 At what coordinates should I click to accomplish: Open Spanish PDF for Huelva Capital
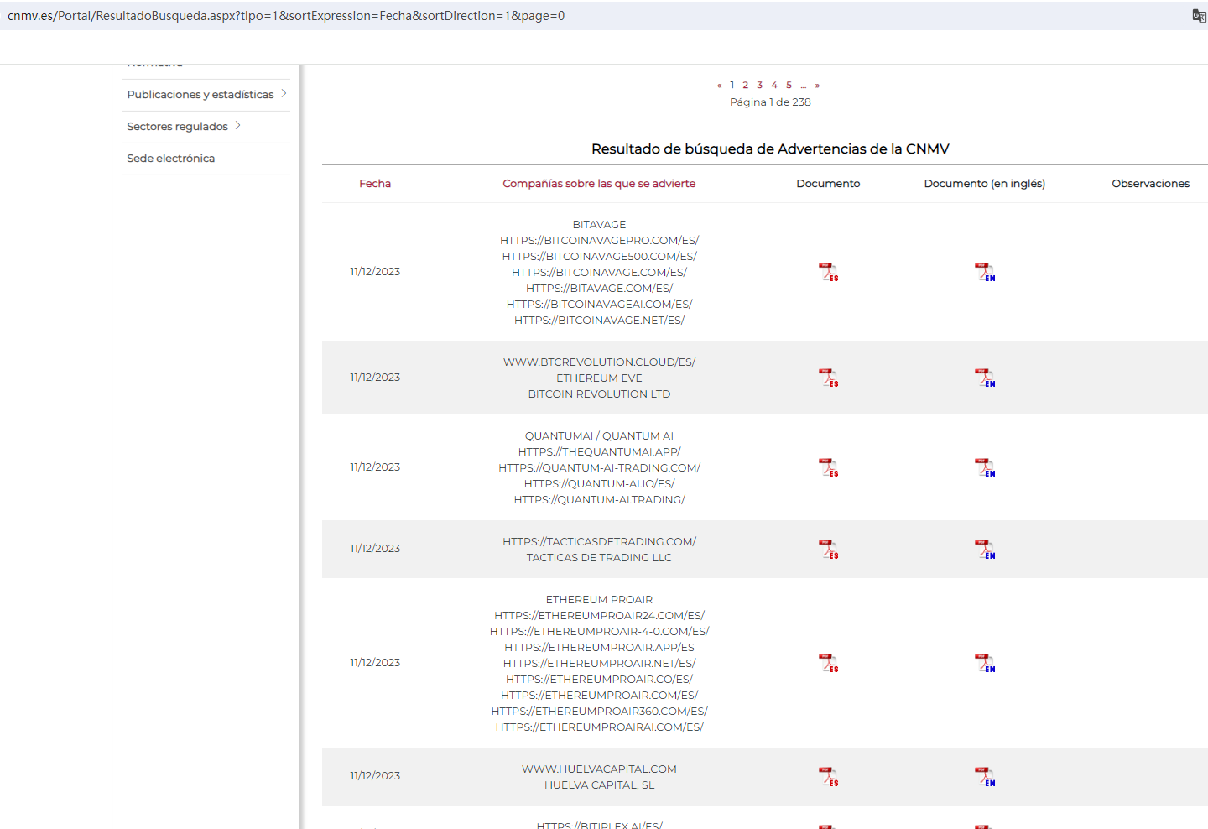click(x=828, y=776)
